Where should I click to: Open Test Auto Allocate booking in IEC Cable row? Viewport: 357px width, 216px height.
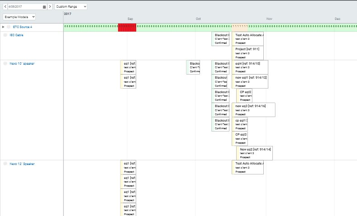click(248, 39)
